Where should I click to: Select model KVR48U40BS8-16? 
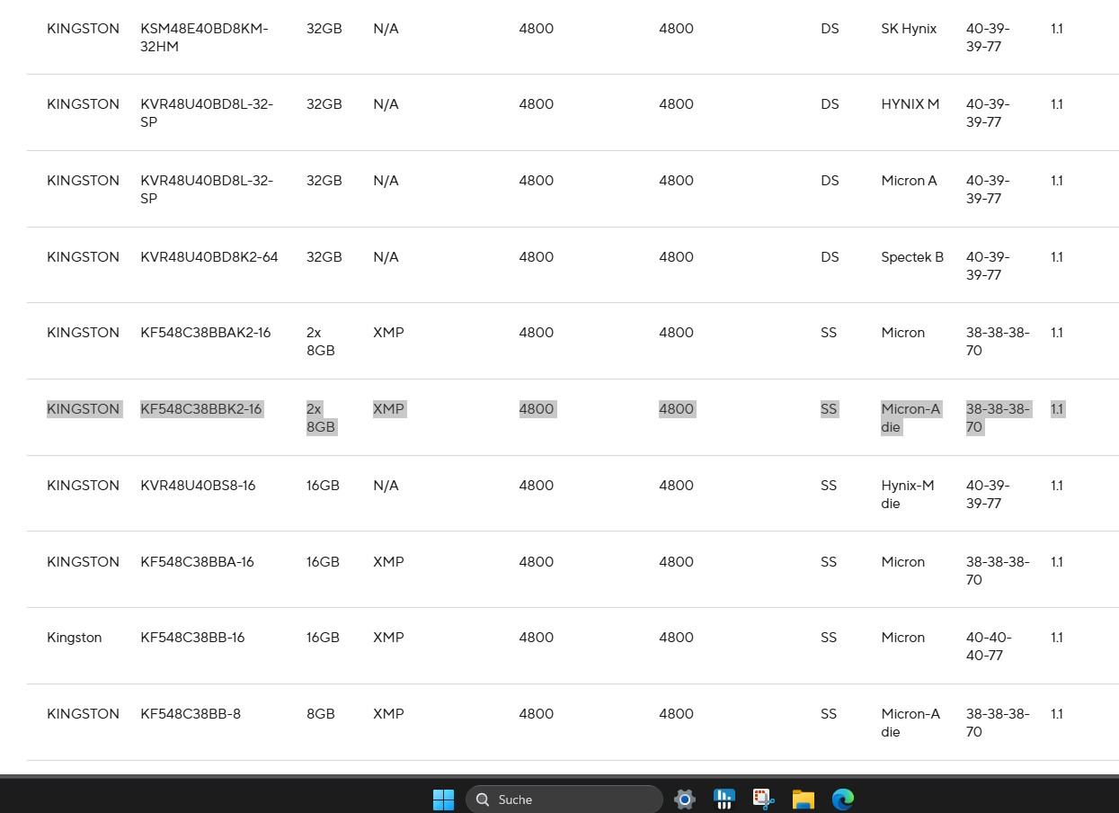[x=198, y=486]
